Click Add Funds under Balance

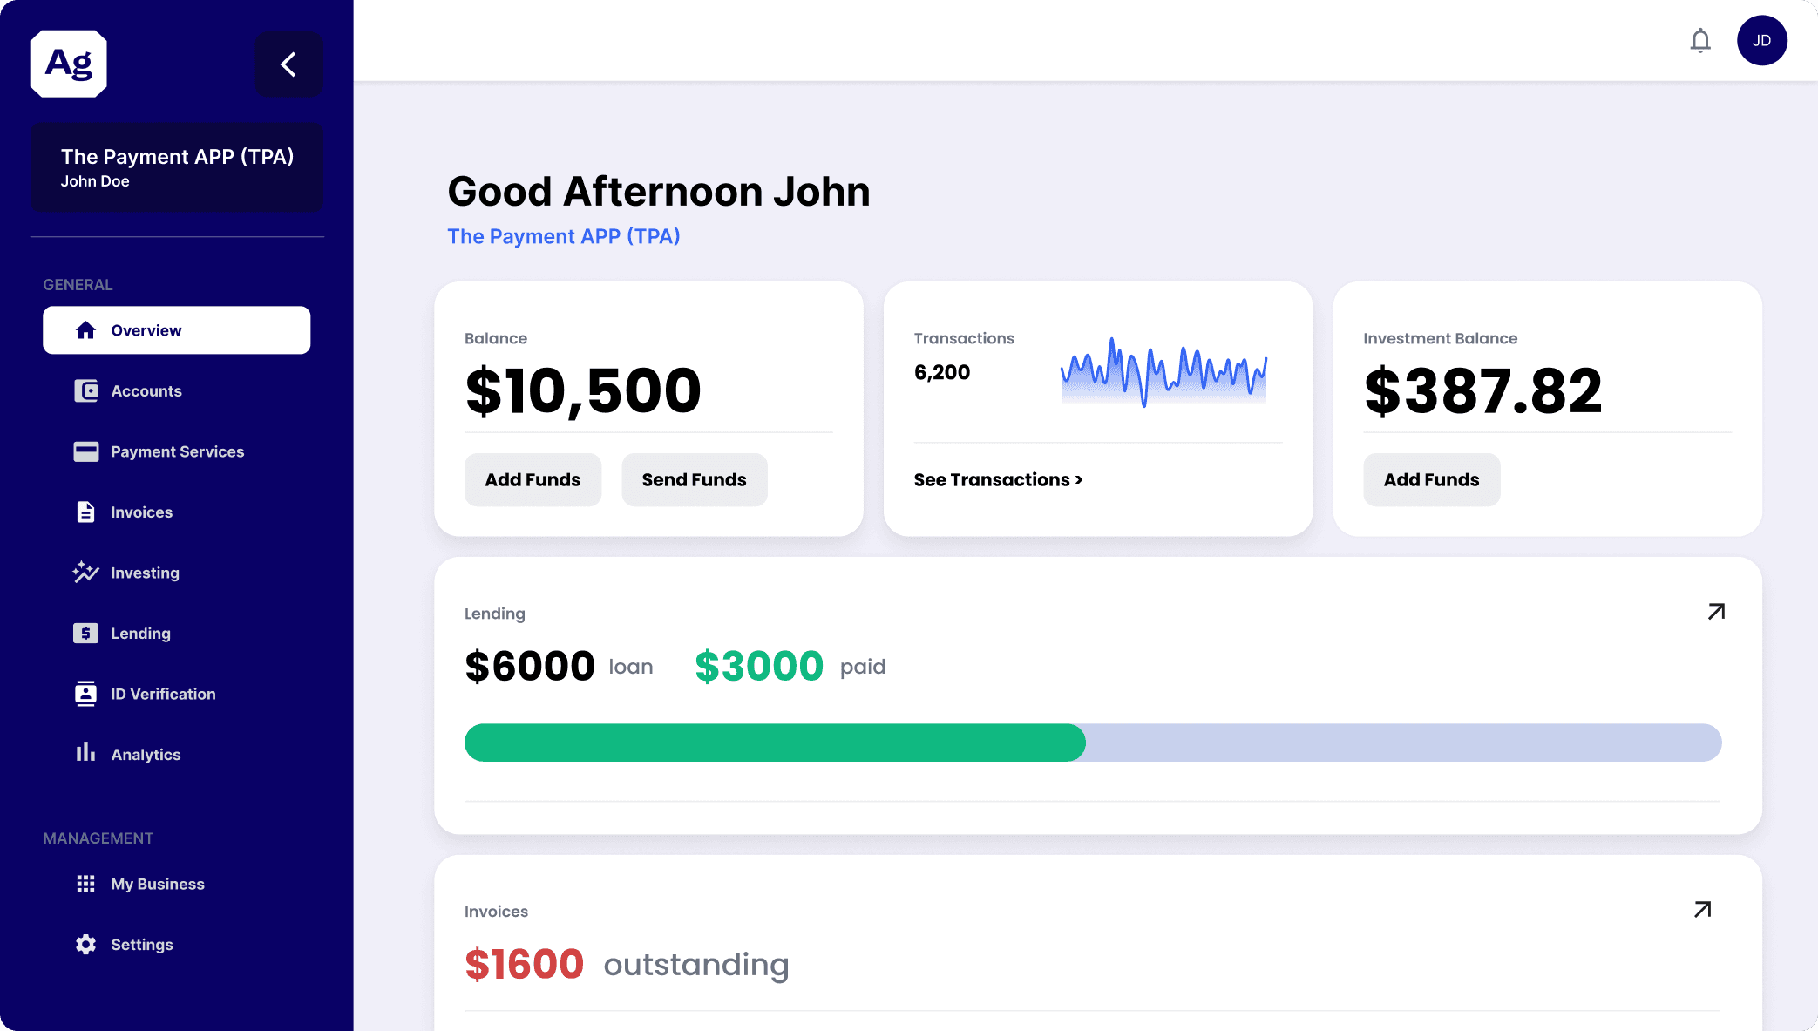(x=533, y=479)
